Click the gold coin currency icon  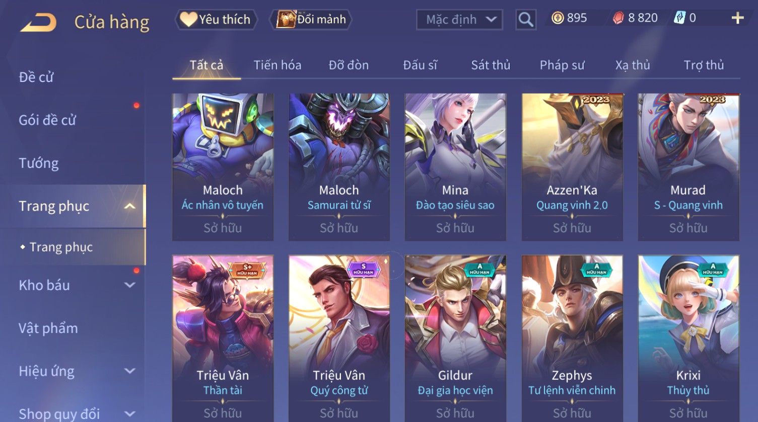click(x=557, y=19)
